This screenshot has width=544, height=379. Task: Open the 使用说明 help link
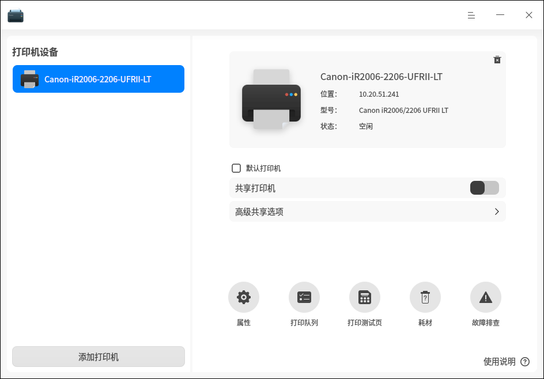click(x=500, y=362)
